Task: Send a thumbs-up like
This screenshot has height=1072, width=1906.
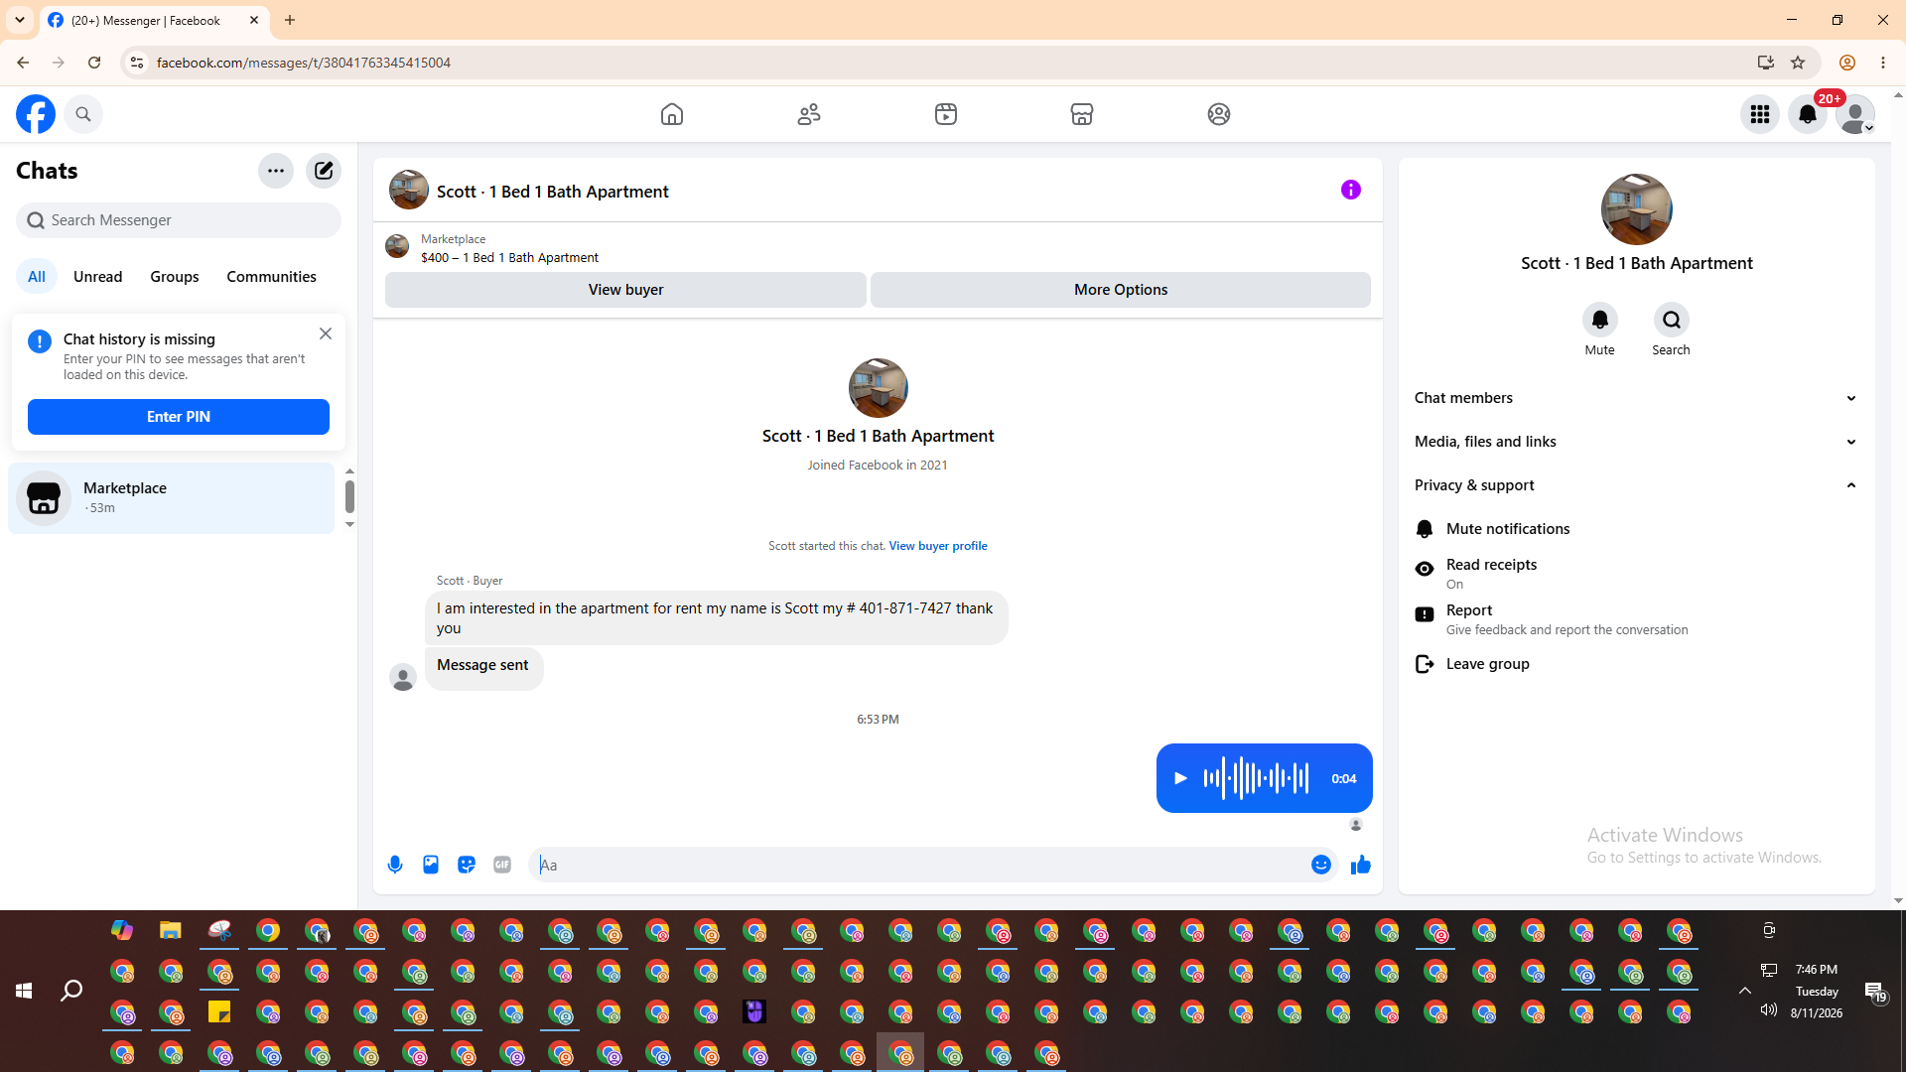Action: tap(1361, 865)
